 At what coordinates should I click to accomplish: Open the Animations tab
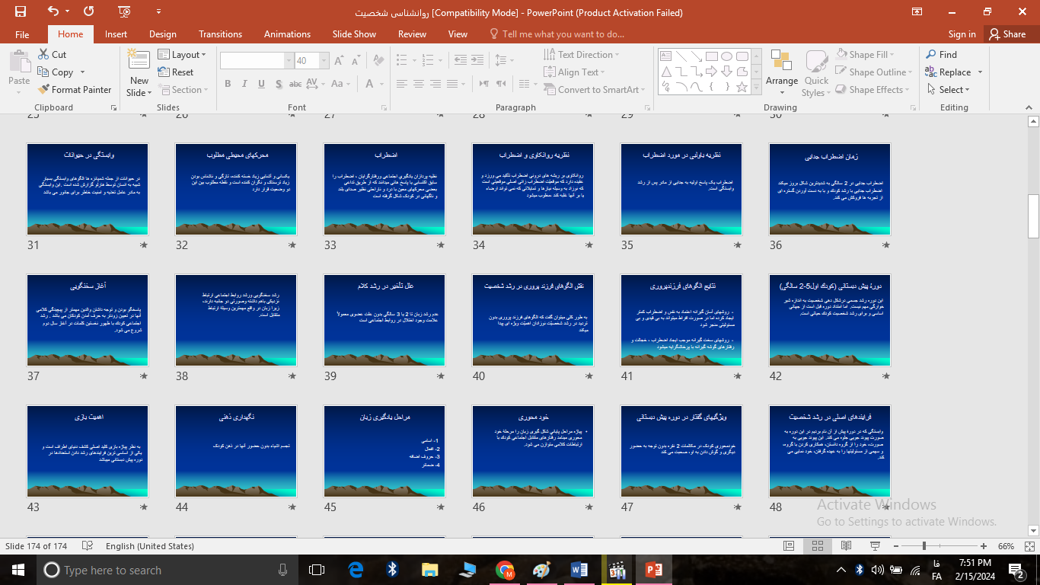coord(287,34)
